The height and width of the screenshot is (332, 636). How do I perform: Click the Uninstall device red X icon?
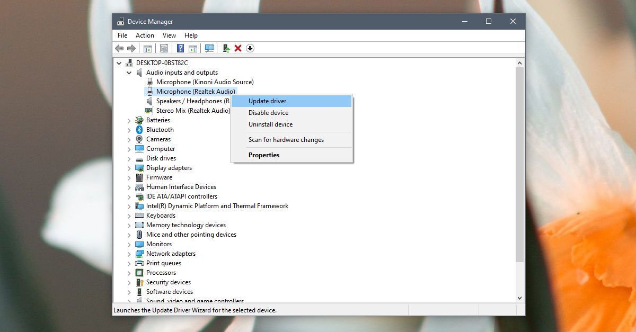[x=237, y=48]
